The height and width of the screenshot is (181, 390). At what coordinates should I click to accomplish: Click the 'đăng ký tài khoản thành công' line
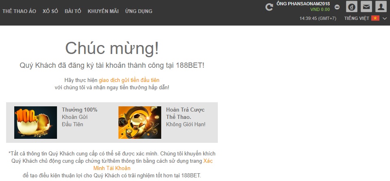click(112, 66)
